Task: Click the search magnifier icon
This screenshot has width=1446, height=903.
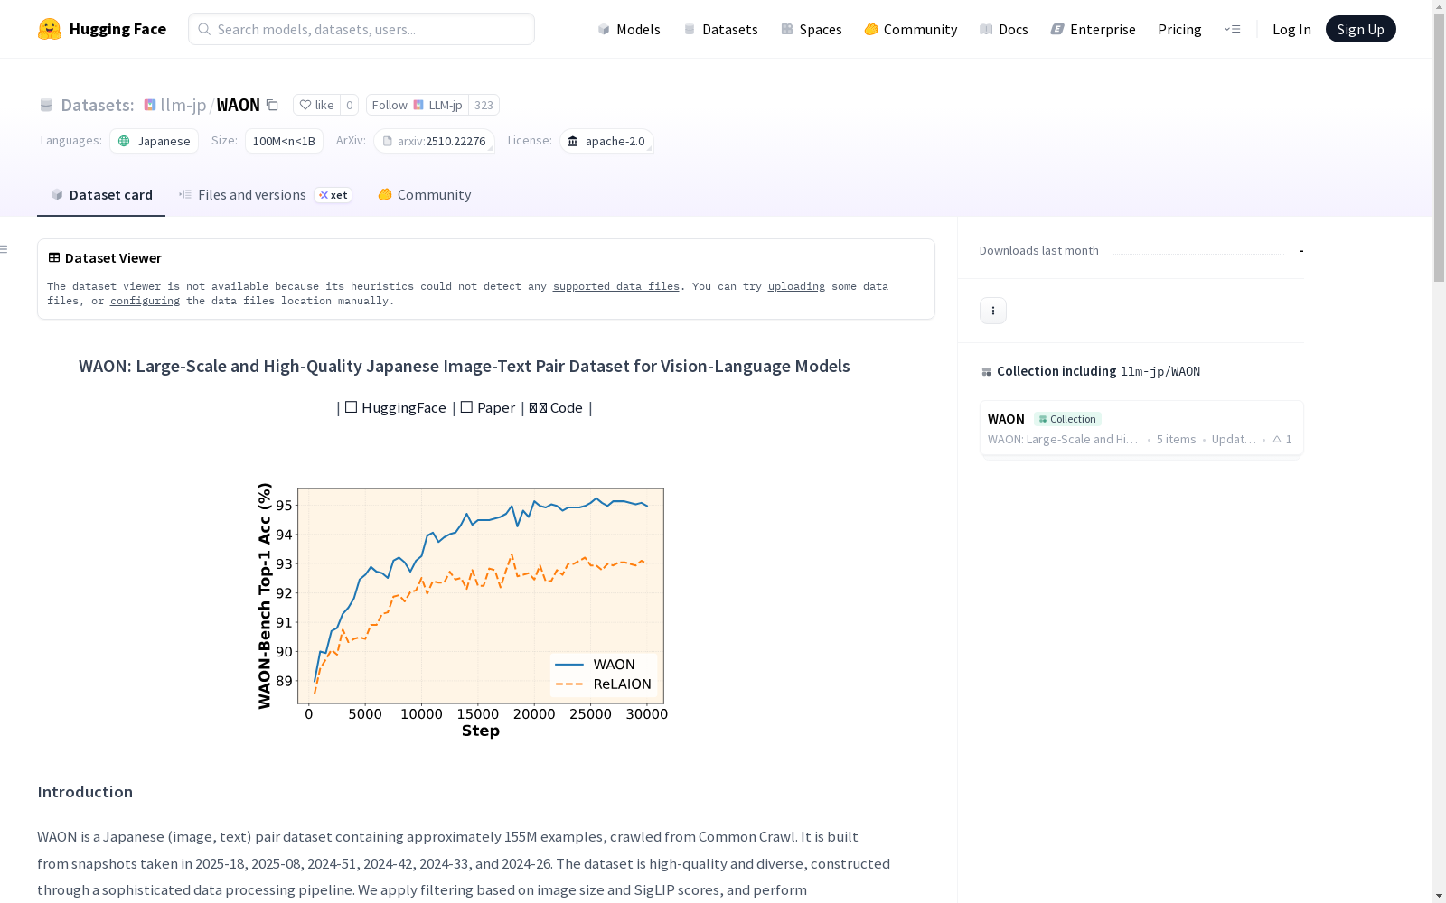Action: [204, 29]
